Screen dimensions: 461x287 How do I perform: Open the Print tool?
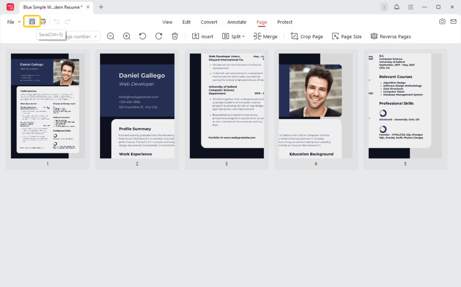point(43,22)
